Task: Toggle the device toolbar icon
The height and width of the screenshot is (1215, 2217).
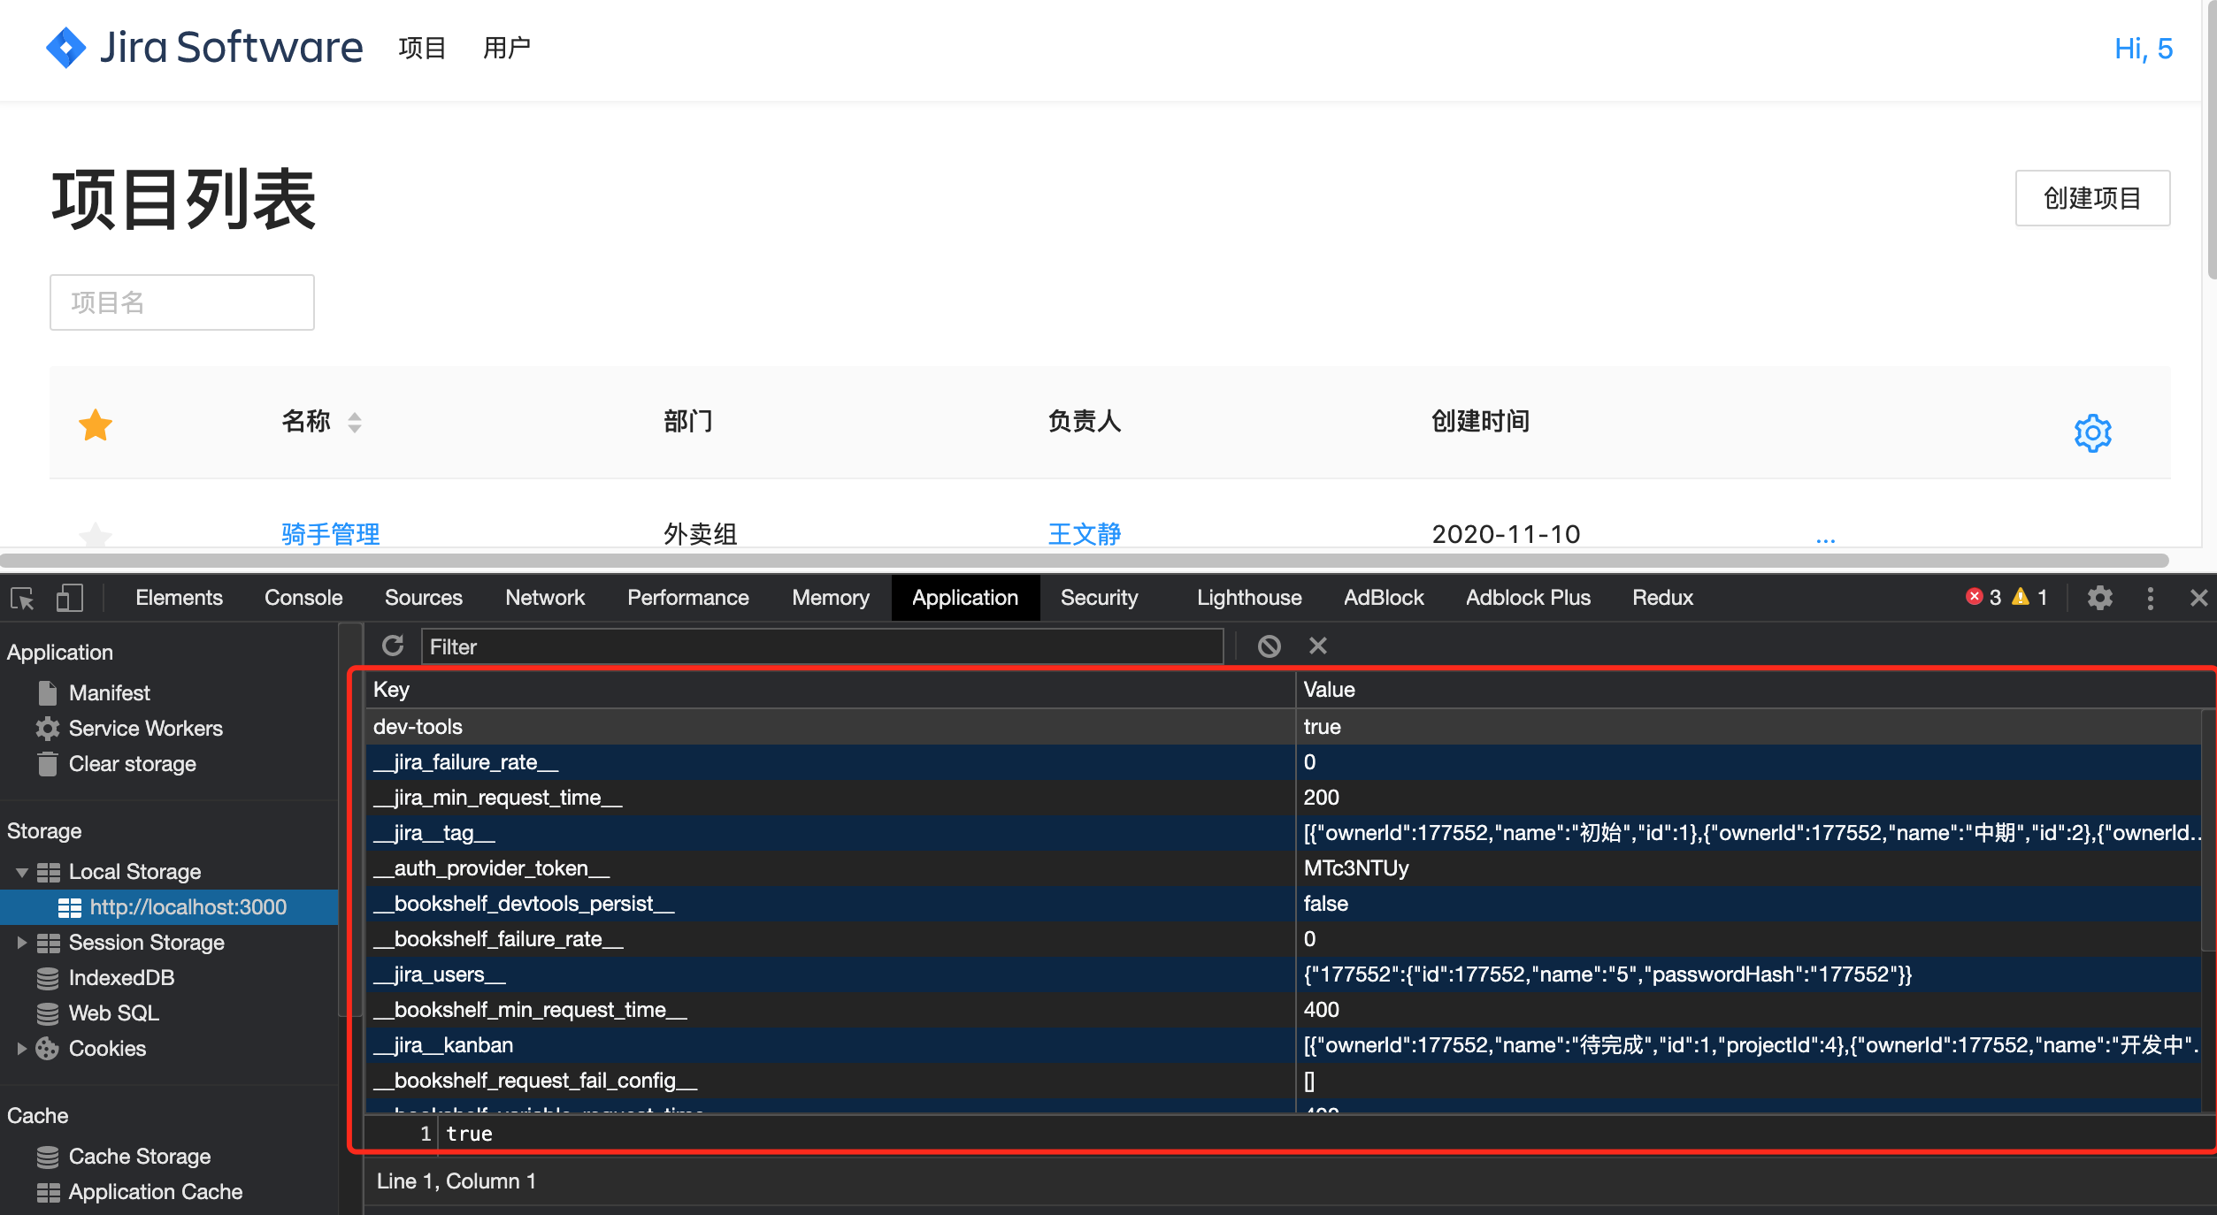Action: pos(70,598)
